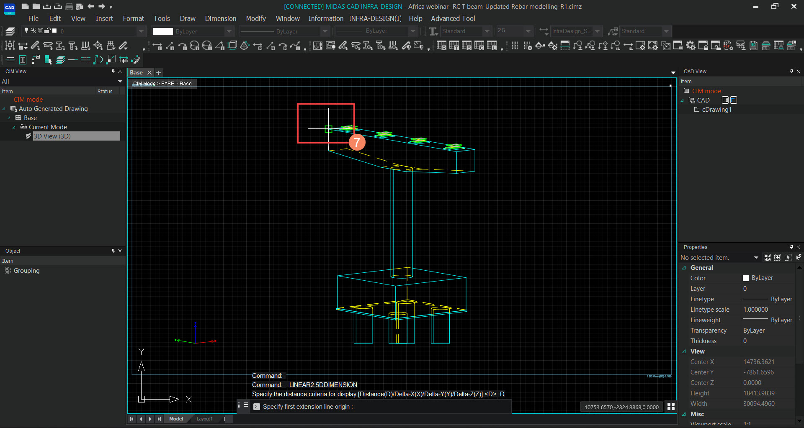Toggle second CAD view mode icon in CAD View
The image size is (804, 428).
734,100
